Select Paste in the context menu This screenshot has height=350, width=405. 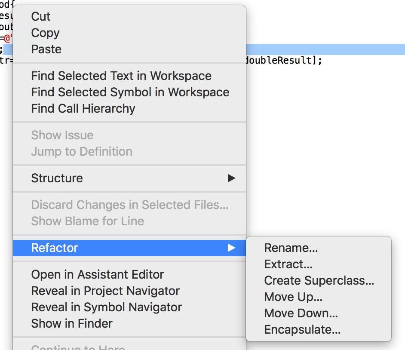click(x=46, y=49)
